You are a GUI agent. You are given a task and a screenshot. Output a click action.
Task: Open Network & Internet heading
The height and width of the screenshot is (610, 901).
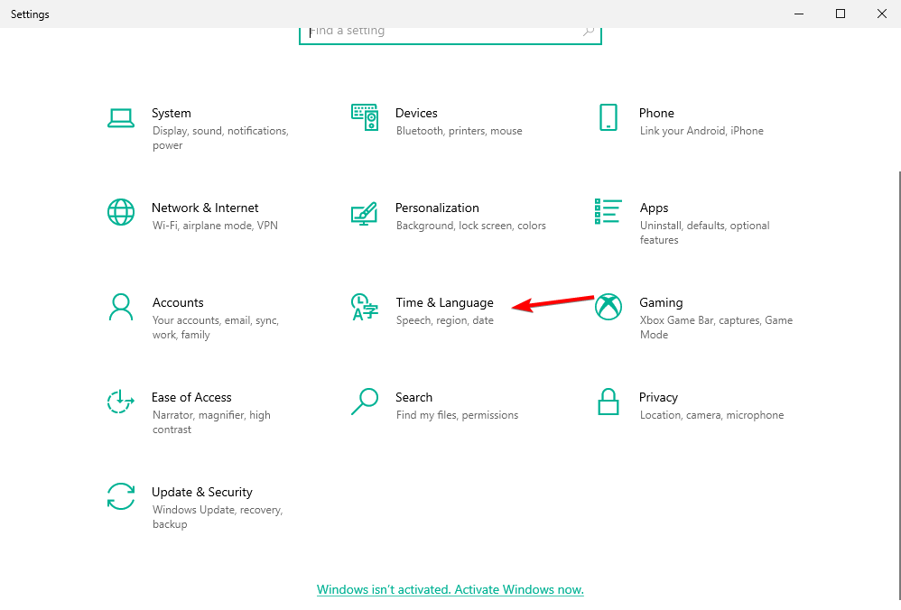click(205, 208)
